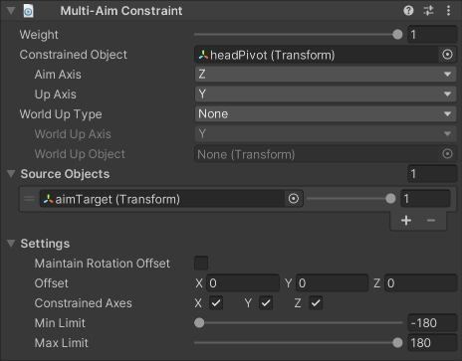462x361 pixels.
Task: Open object picker for World Up Object
Action: 447,154
